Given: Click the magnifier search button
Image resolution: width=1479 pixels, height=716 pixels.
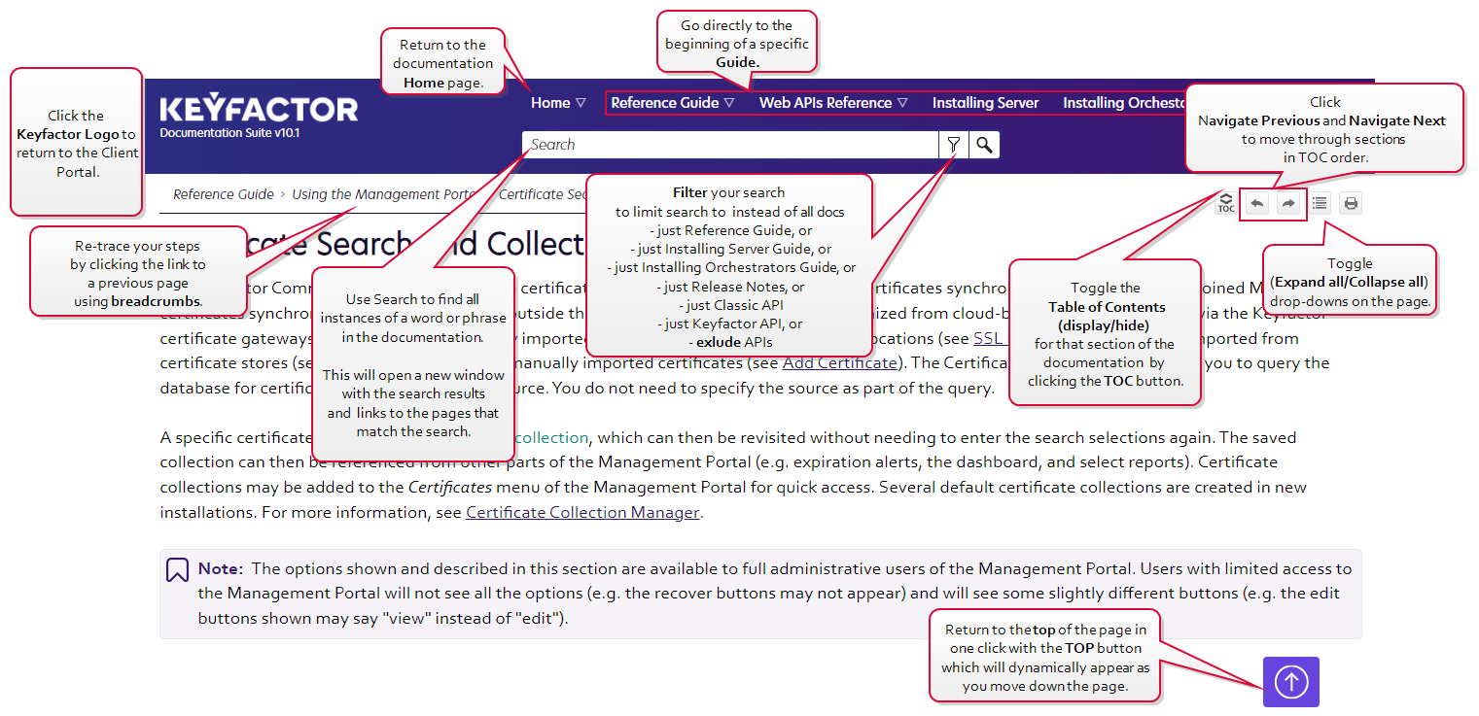Looking at the screenshot, I should click(x=985, y=145).
